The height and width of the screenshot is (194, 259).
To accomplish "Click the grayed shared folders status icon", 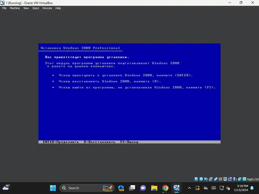I will pos(220,179).
